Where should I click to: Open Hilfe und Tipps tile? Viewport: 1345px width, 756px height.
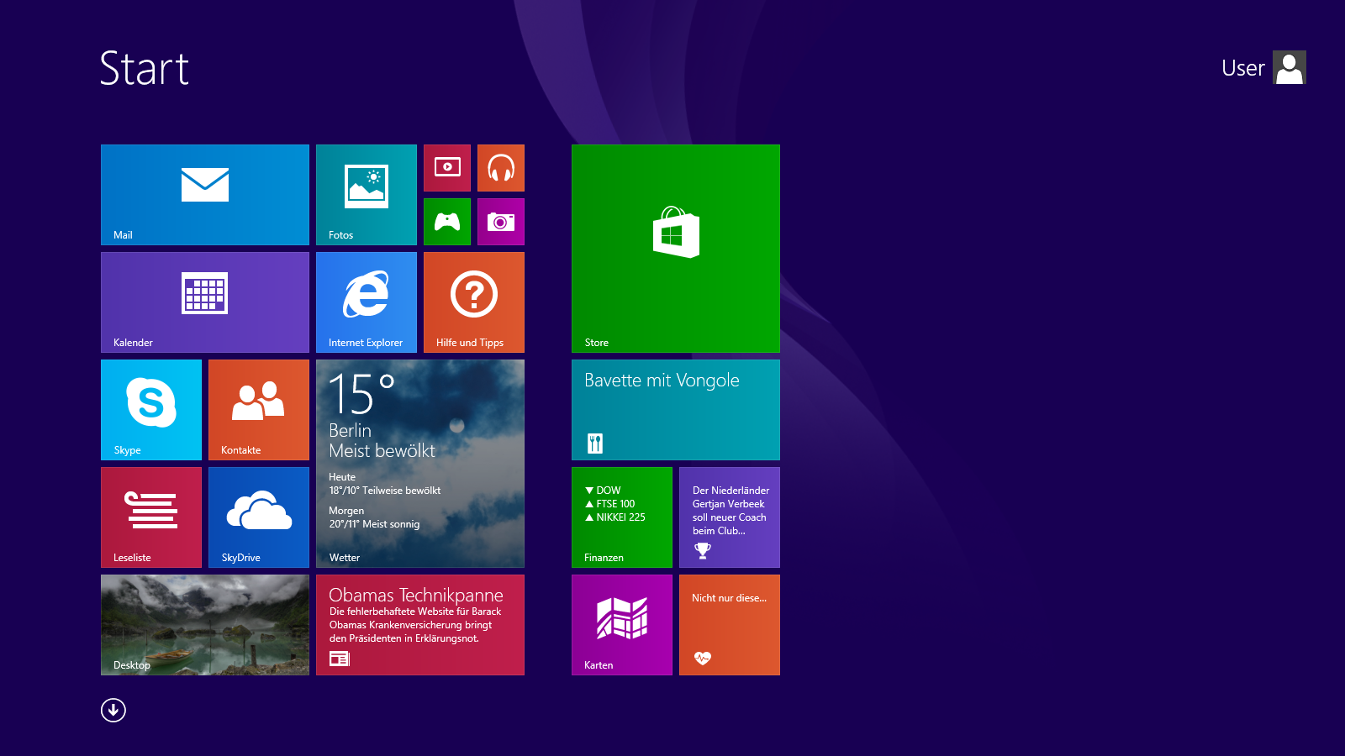point(474,302)
